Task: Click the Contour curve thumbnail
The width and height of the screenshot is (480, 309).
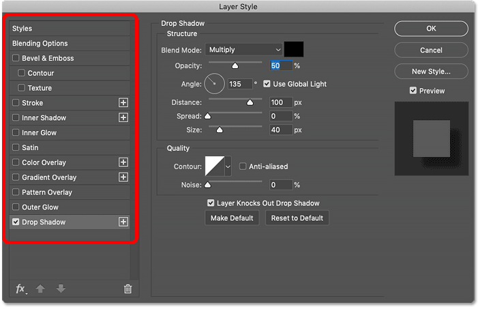Action: (x=215, y=166)
